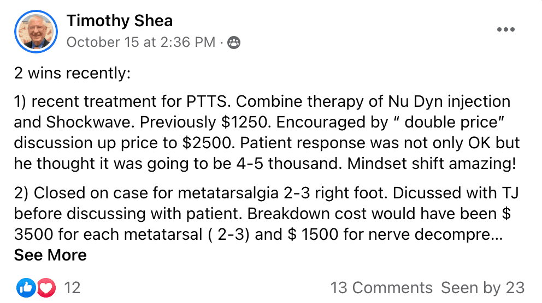Viewport: 542px width, 303px height.
Task: Click the Timothy Shea author name
Action: coord(119,21)
